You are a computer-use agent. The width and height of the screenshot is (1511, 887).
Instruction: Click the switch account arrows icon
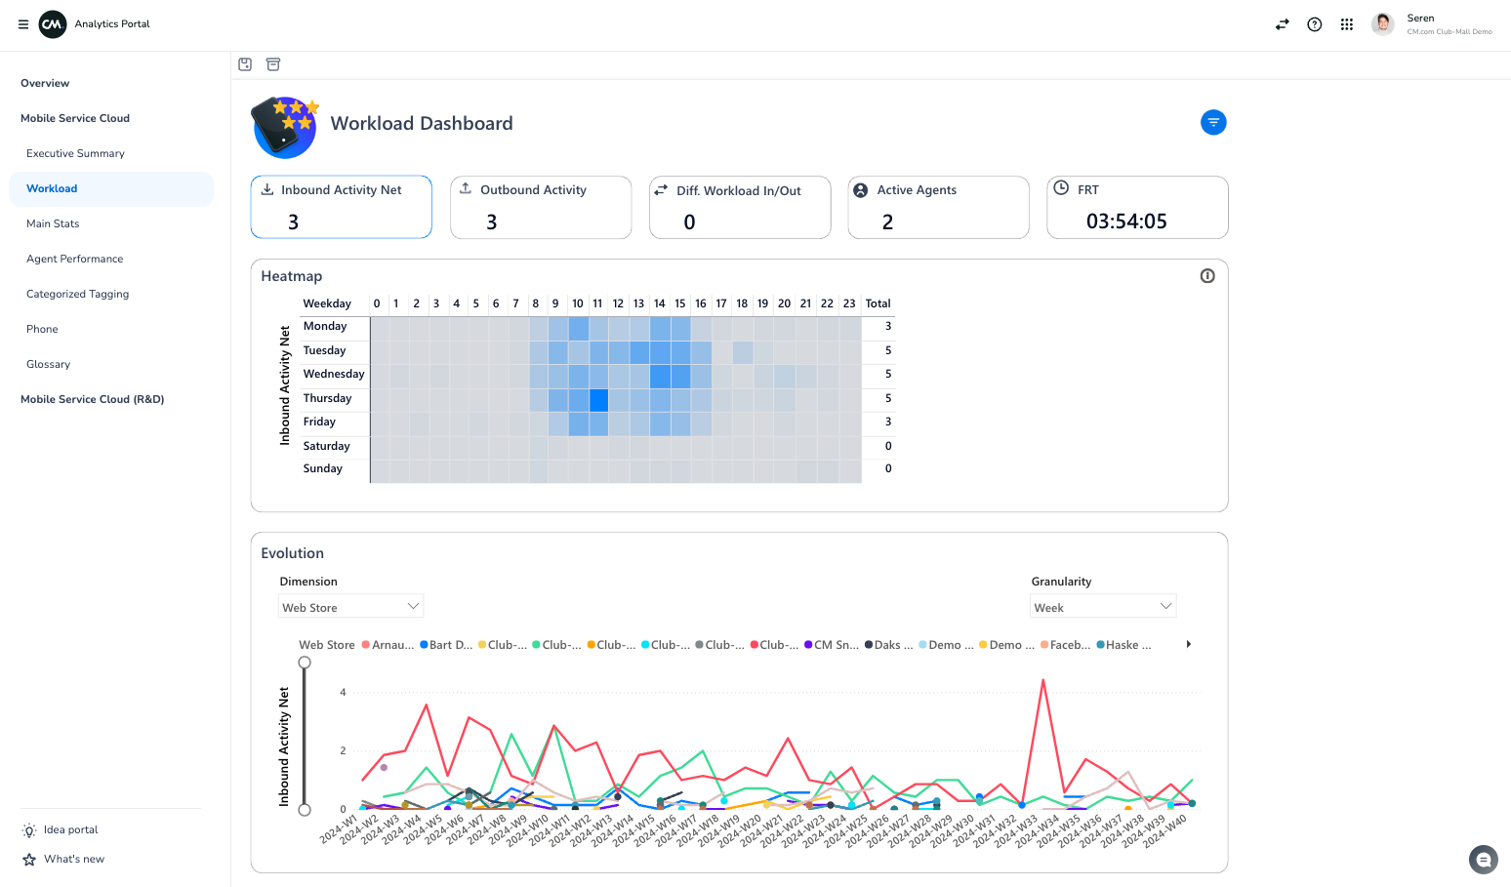(1282, 24)
